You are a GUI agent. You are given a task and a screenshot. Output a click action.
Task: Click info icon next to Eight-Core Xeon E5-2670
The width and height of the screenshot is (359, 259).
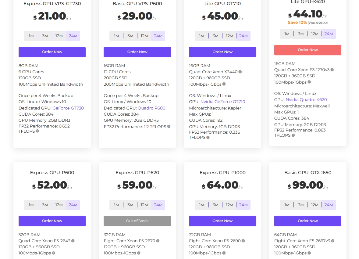tap(158, 241)
